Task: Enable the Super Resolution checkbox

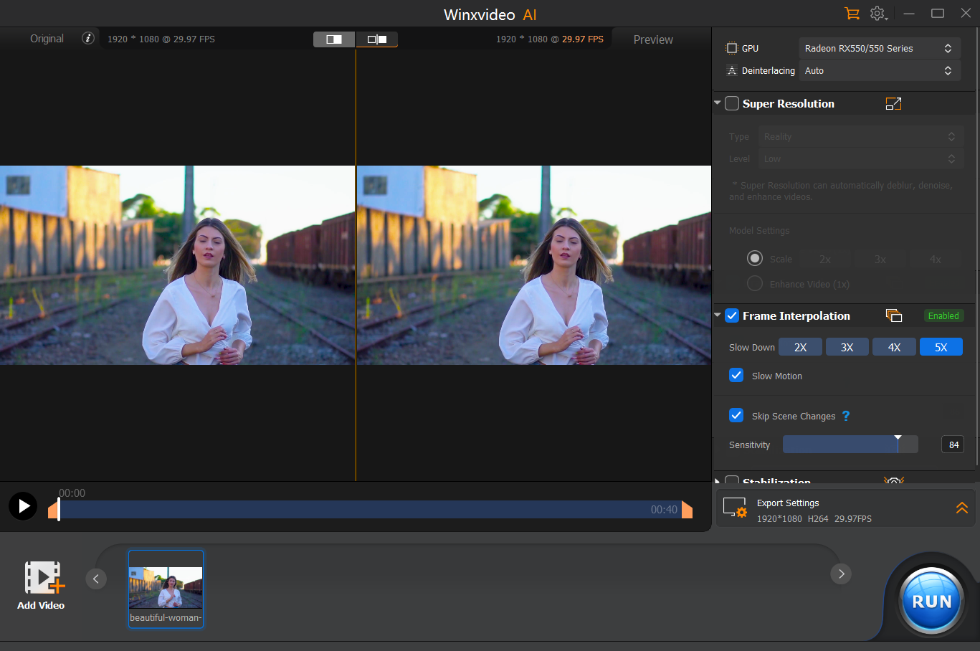Action: coord(732,104)
